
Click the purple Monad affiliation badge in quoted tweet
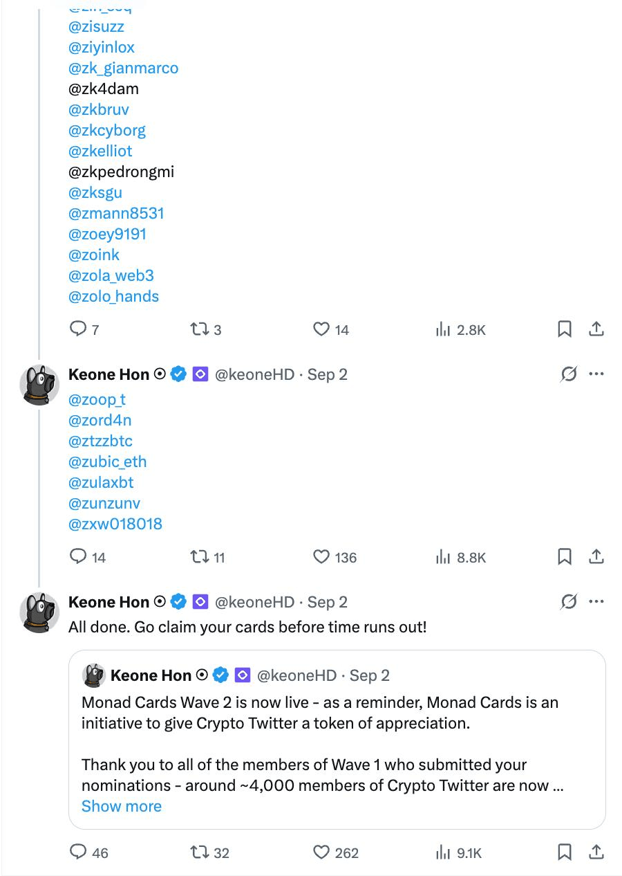click(x=243, y=675)
